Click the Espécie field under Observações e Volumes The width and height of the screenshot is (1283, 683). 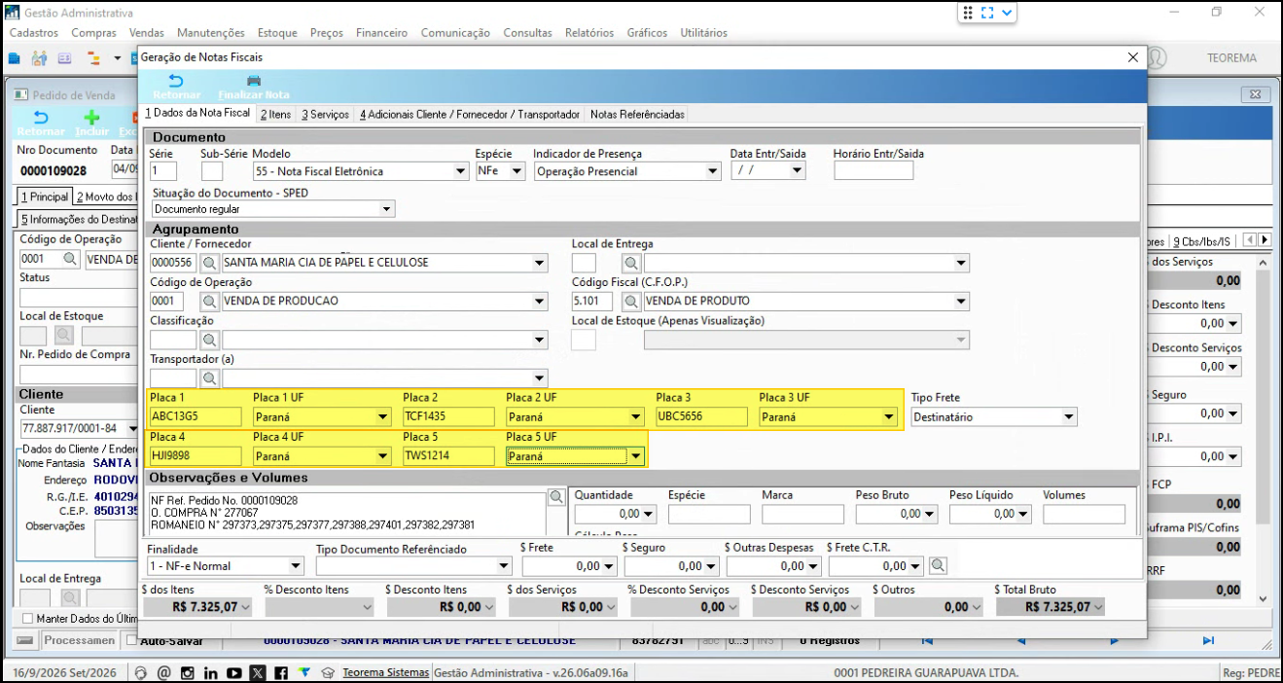709,514
